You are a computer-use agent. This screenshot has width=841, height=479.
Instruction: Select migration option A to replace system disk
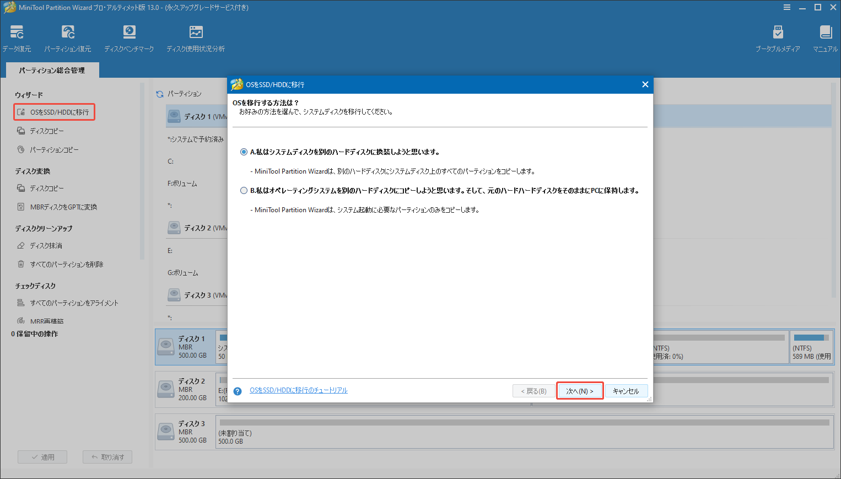pyautogui.click(x=244, y=152)
